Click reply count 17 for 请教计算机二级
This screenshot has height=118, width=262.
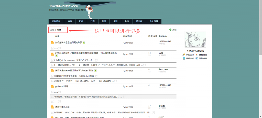pyautogui.click(x=149, y=106)
